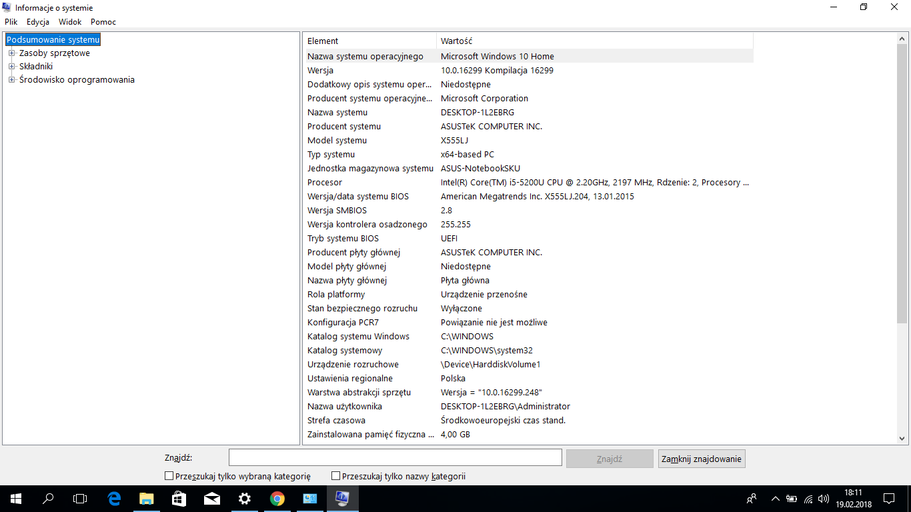Click scrollbar down arrow in details pane
Image resolution: width=911 pixels, height=512 pixels.
[x=902, y=439]
